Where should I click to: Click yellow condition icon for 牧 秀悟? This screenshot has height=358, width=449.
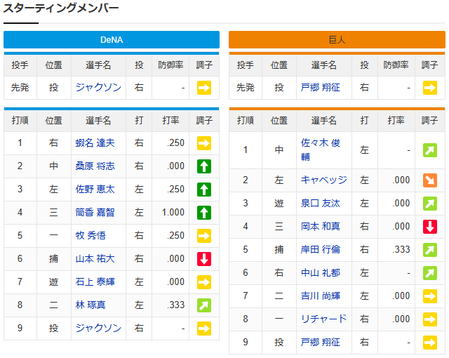click(204, 236)
